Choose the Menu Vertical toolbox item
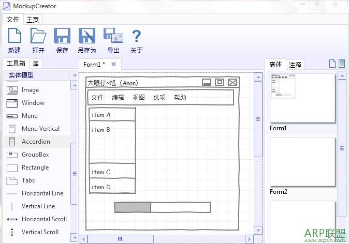This screenshot has height=244, width=349. pos(40,129)
